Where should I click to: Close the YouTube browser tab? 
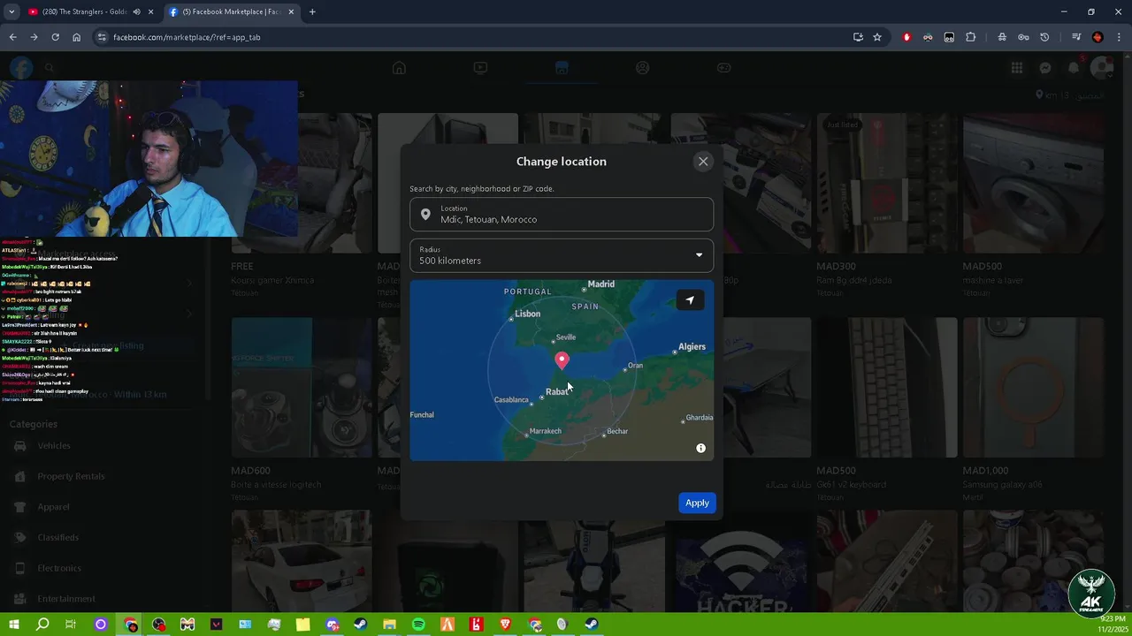click(151, 11)
